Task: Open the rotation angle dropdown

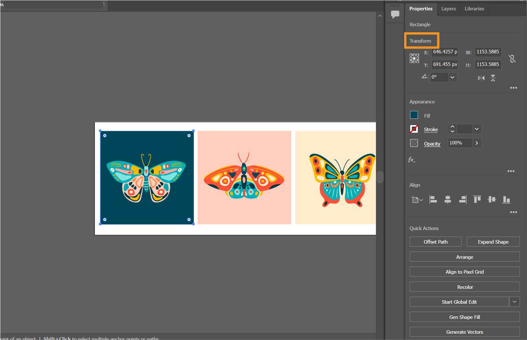Action: 453,77
